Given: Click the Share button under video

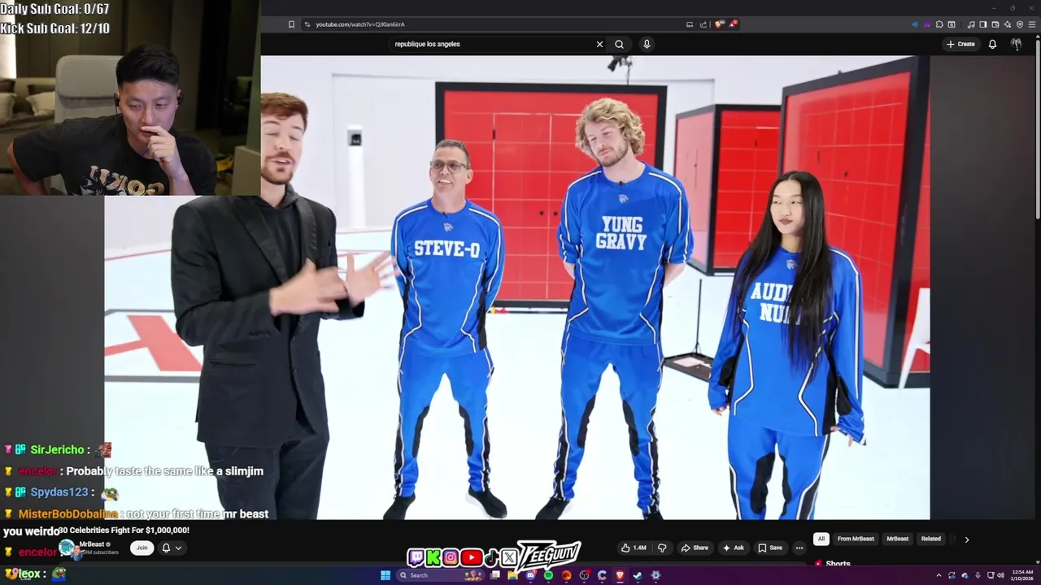Looking at the screenshot, I should [695, 548].
